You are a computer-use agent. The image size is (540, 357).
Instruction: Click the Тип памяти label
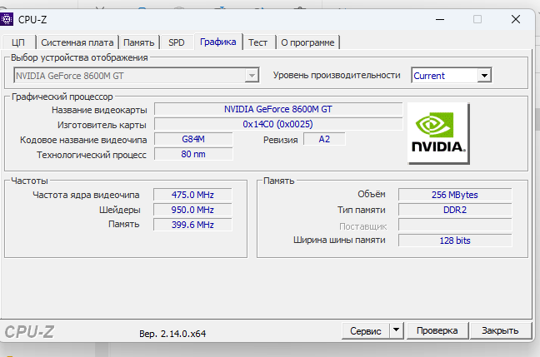[x=362, y=210]
